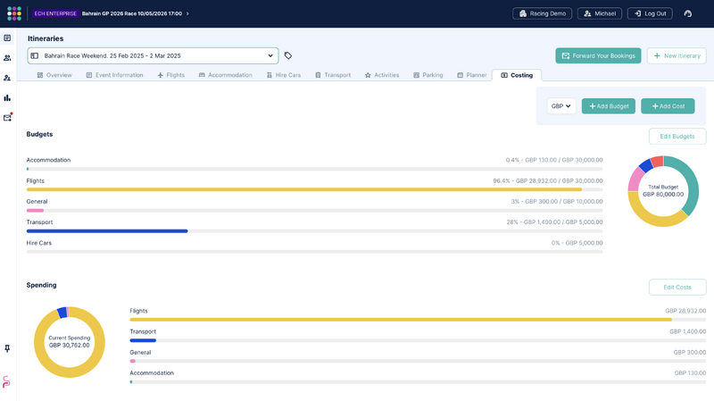Click the support headset icon
This screenshot has height=401, width=714.
[x=687, y=13]
